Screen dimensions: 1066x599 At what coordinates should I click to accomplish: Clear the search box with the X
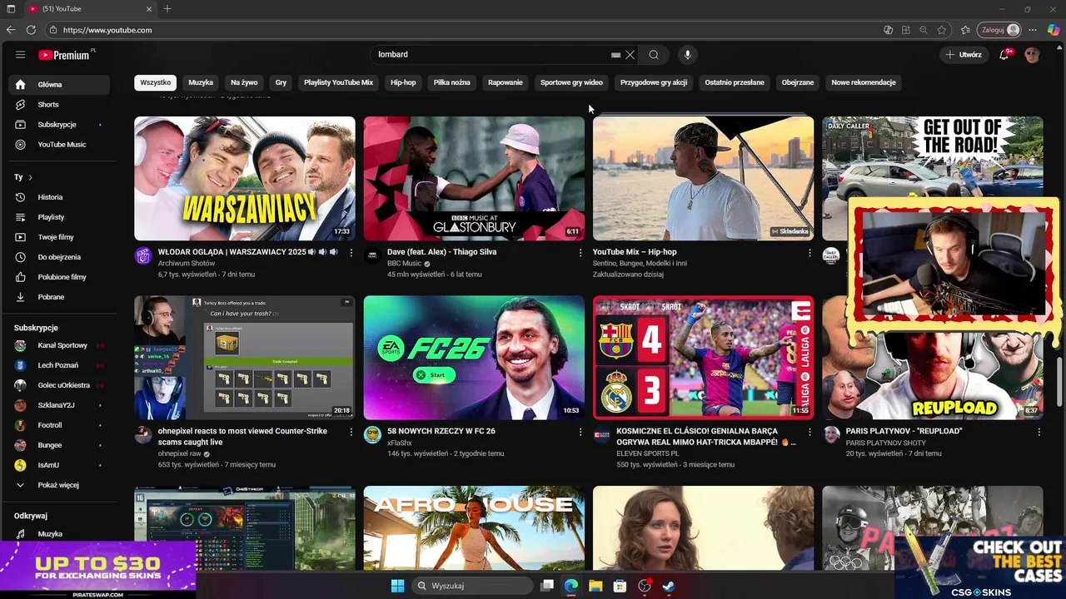coord(630,55)
